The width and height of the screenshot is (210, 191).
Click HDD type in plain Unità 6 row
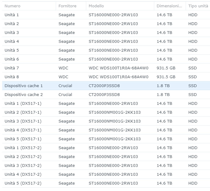coord(193,59)
